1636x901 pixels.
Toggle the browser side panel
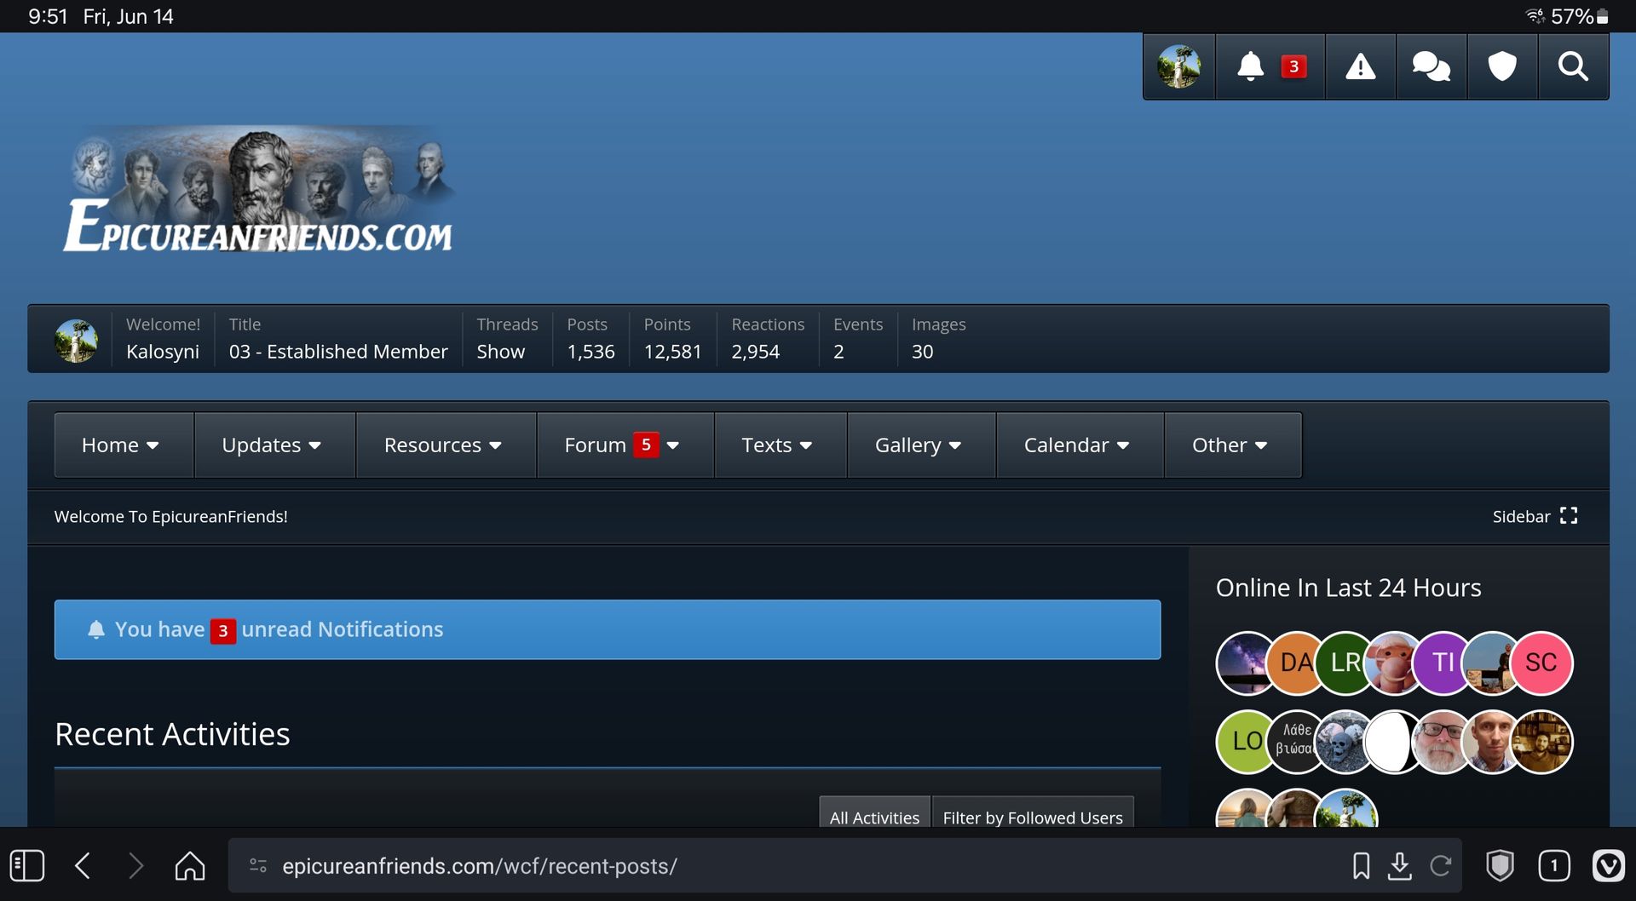pos(27,866)
